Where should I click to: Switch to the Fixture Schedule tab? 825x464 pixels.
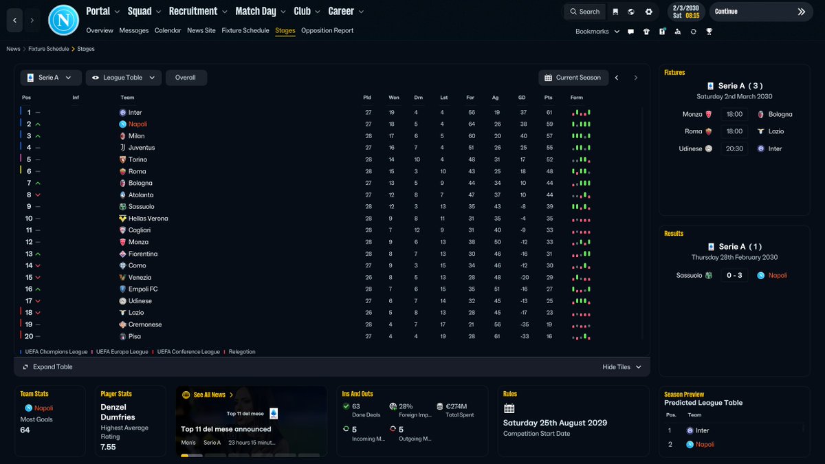pos(245,31)
